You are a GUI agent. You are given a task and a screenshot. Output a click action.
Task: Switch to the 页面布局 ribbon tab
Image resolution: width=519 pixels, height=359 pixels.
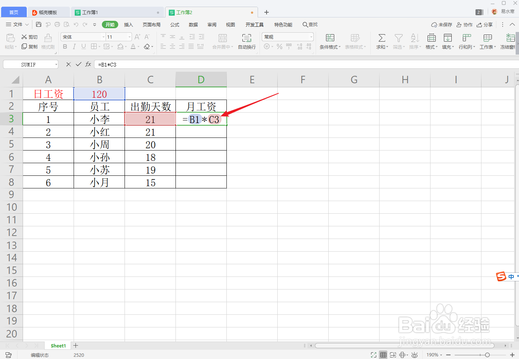(x=152, y=25)
